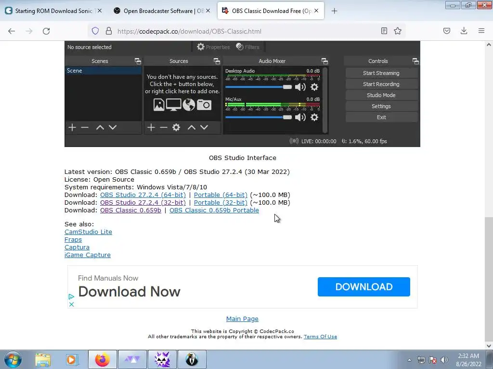Open the purple triangles taskbar app

point(132,359)
